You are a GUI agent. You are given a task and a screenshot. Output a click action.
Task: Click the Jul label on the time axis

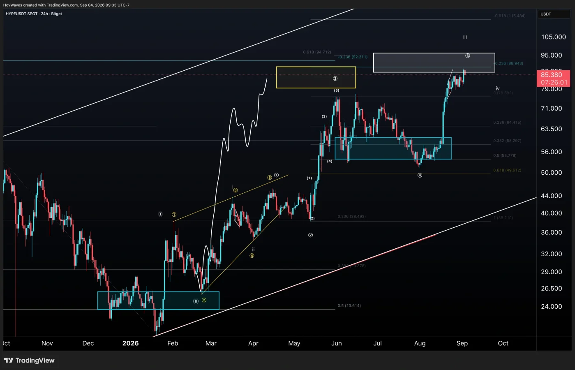point(377,343)
